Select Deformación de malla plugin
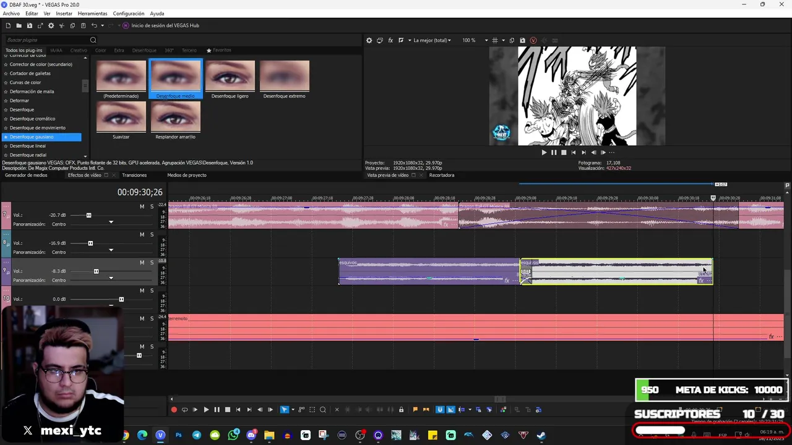This screenshot has width=792, height=445. pos(32,91)
